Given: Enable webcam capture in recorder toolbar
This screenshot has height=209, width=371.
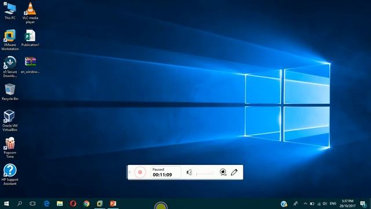Looking at the screenshot, I should (x=223, y=172).
